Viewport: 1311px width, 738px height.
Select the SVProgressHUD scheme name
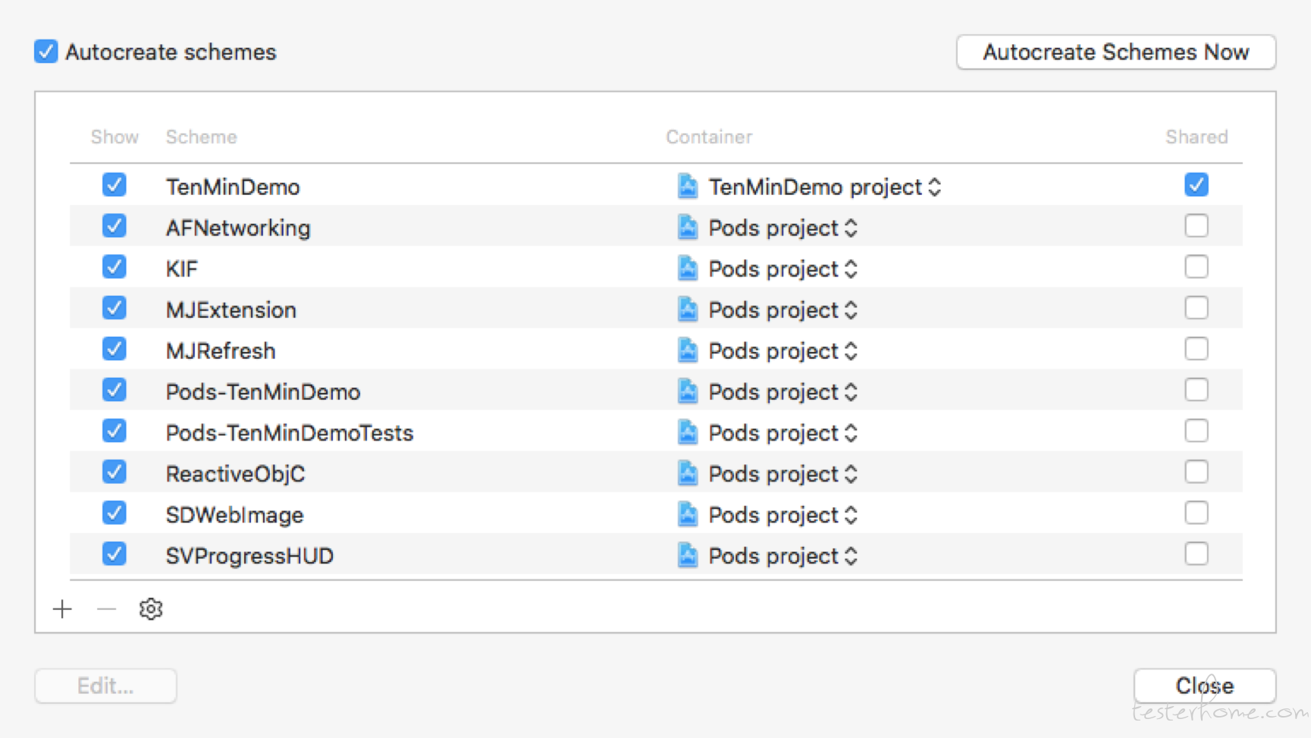point(249,556)
